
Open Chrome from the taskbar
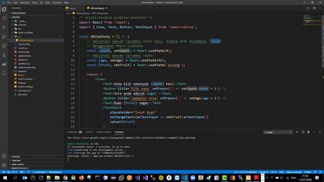(x=65, y=177)
